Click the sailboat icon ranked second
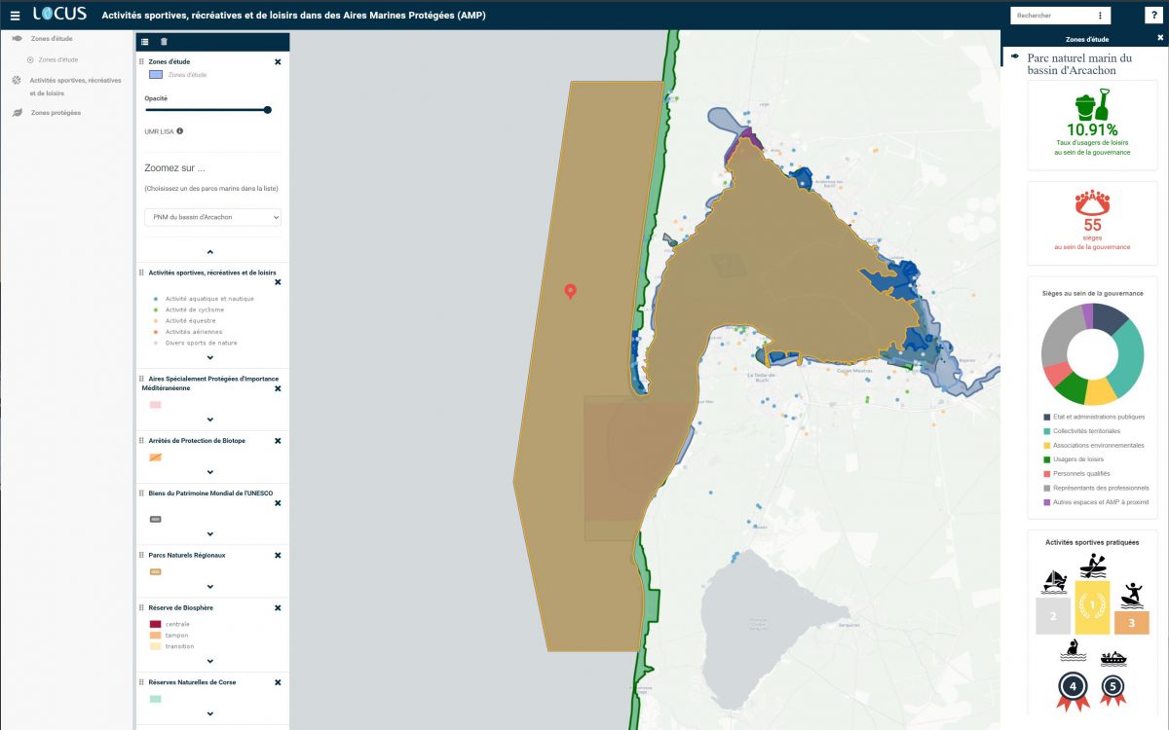Screen dimensions: 1169x730 (1054, 582)
